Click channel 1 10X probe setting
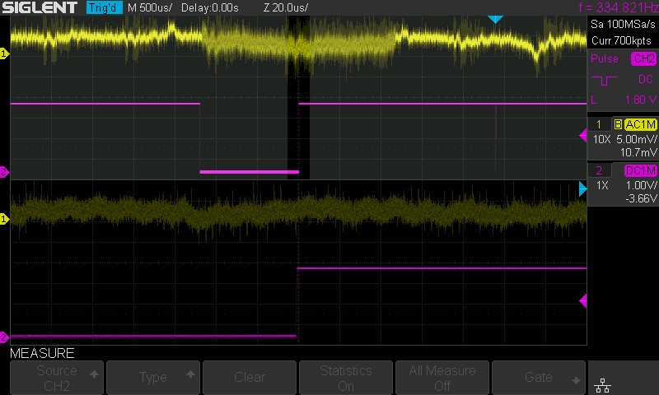This screenshot has width=659, height=395. tap(601, 139)
